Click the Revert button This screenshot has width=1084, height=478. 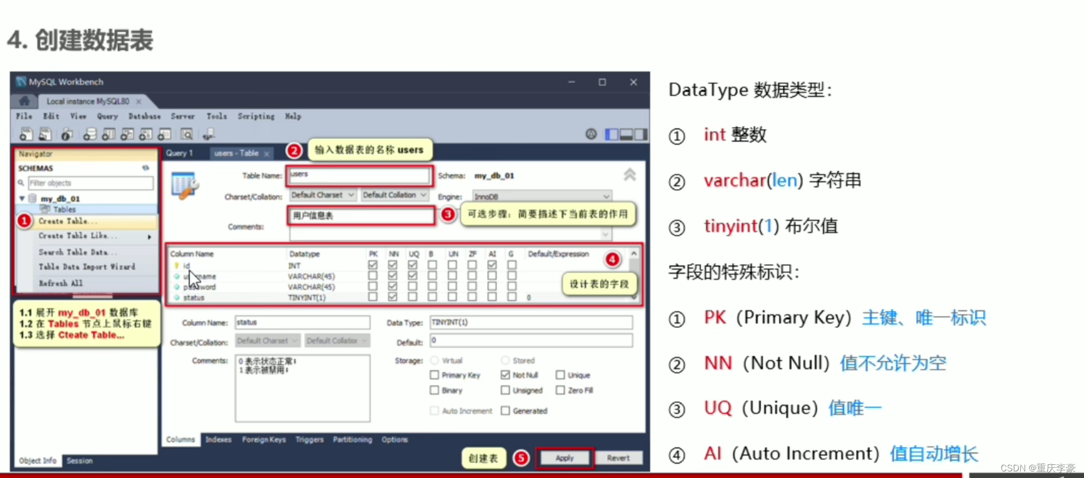(x=618, y=458)
